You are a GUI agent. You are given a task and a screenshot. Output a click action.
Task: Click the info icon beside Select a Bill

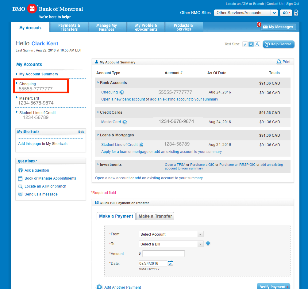pyautogui.click(x=208, y=243)
